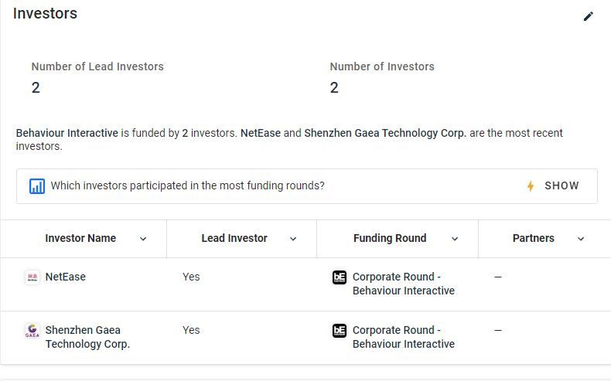The image size is (611, 381).
Task: Click the Number of Lead Investors value
Action: tap(36, 87)
